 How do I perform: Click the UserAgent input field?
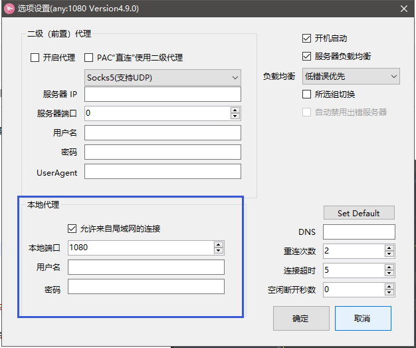pyautogui.click(x=163, y=172)
